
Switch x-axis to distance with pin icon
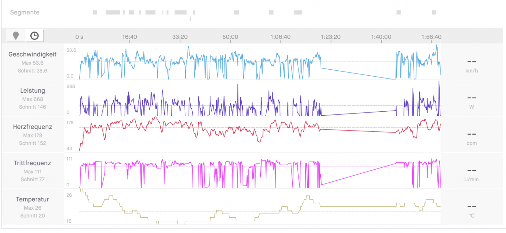click(16, 36)
